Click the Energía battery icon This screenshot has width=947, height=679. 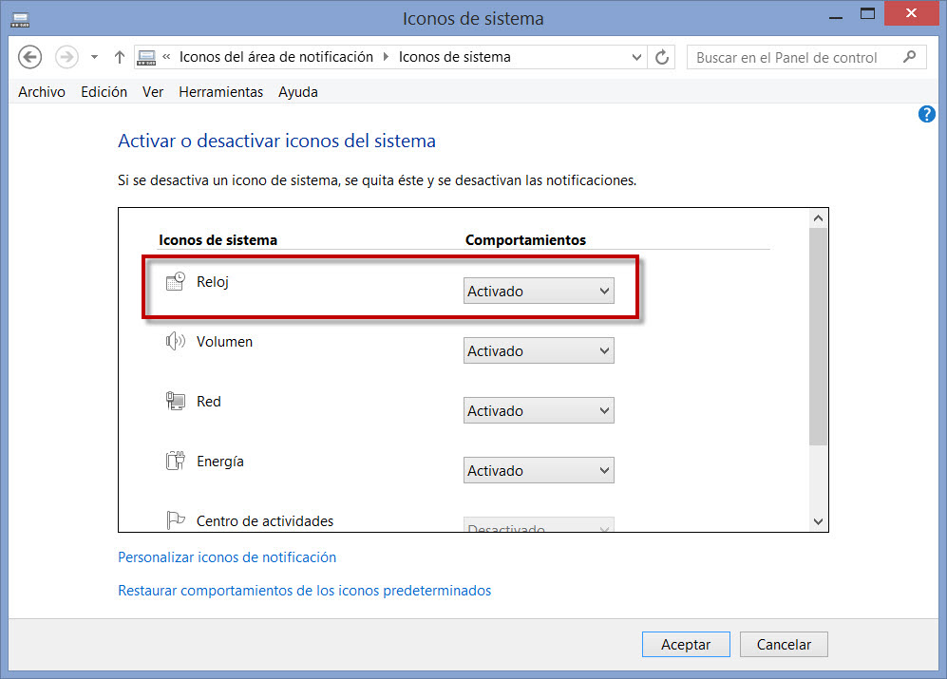[176, 461]
